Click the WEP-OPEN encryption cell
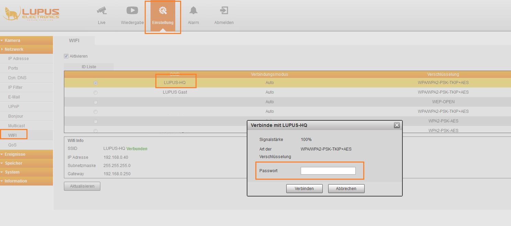This screenshot has width=511, height=226. pyautogui.click(x=443, y=102)
